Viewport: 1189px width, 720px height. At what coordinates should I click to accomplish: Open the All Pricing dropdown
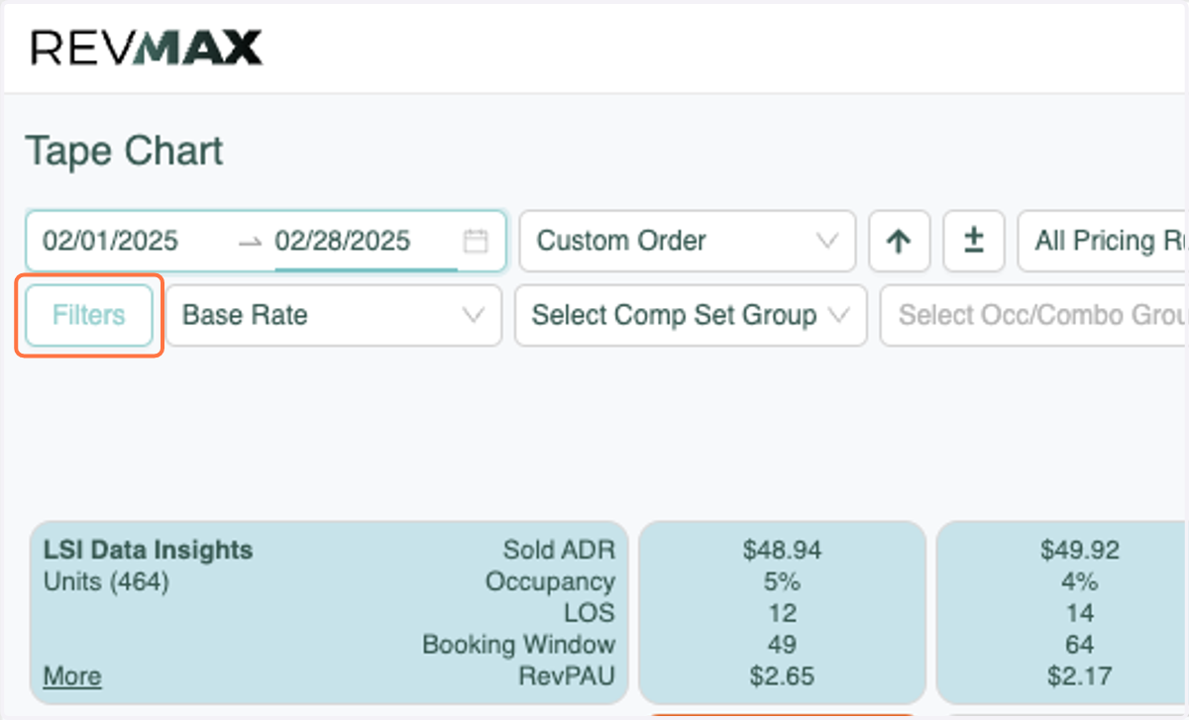click(x=1103, y=241)
